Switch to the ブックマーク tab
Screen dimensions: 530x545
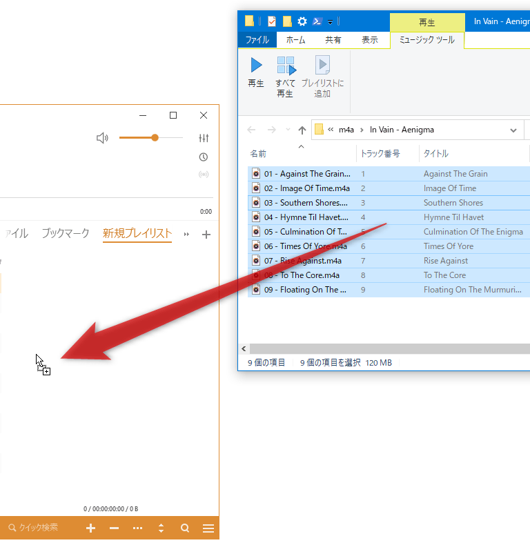coord(66,233)
